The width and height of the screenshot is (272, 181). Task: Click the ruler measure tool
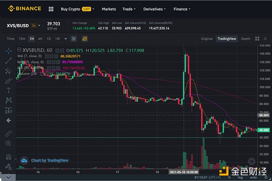pos(8,133)
